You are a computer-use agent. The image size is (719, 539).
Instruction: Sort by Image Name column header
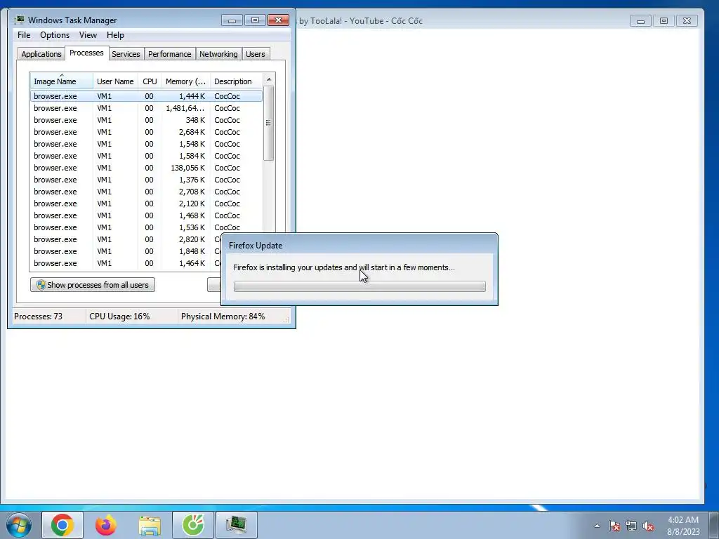click(x=62, y=81)
